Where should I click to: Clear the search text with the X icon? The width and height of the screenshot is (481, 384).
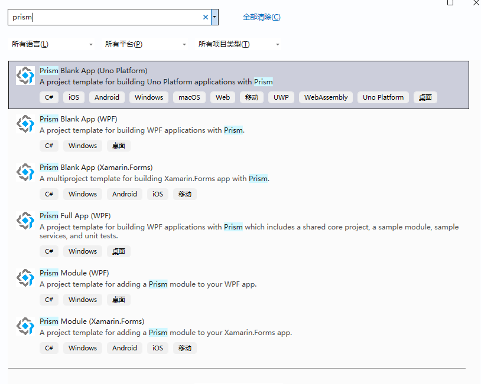tap(206, 17)
